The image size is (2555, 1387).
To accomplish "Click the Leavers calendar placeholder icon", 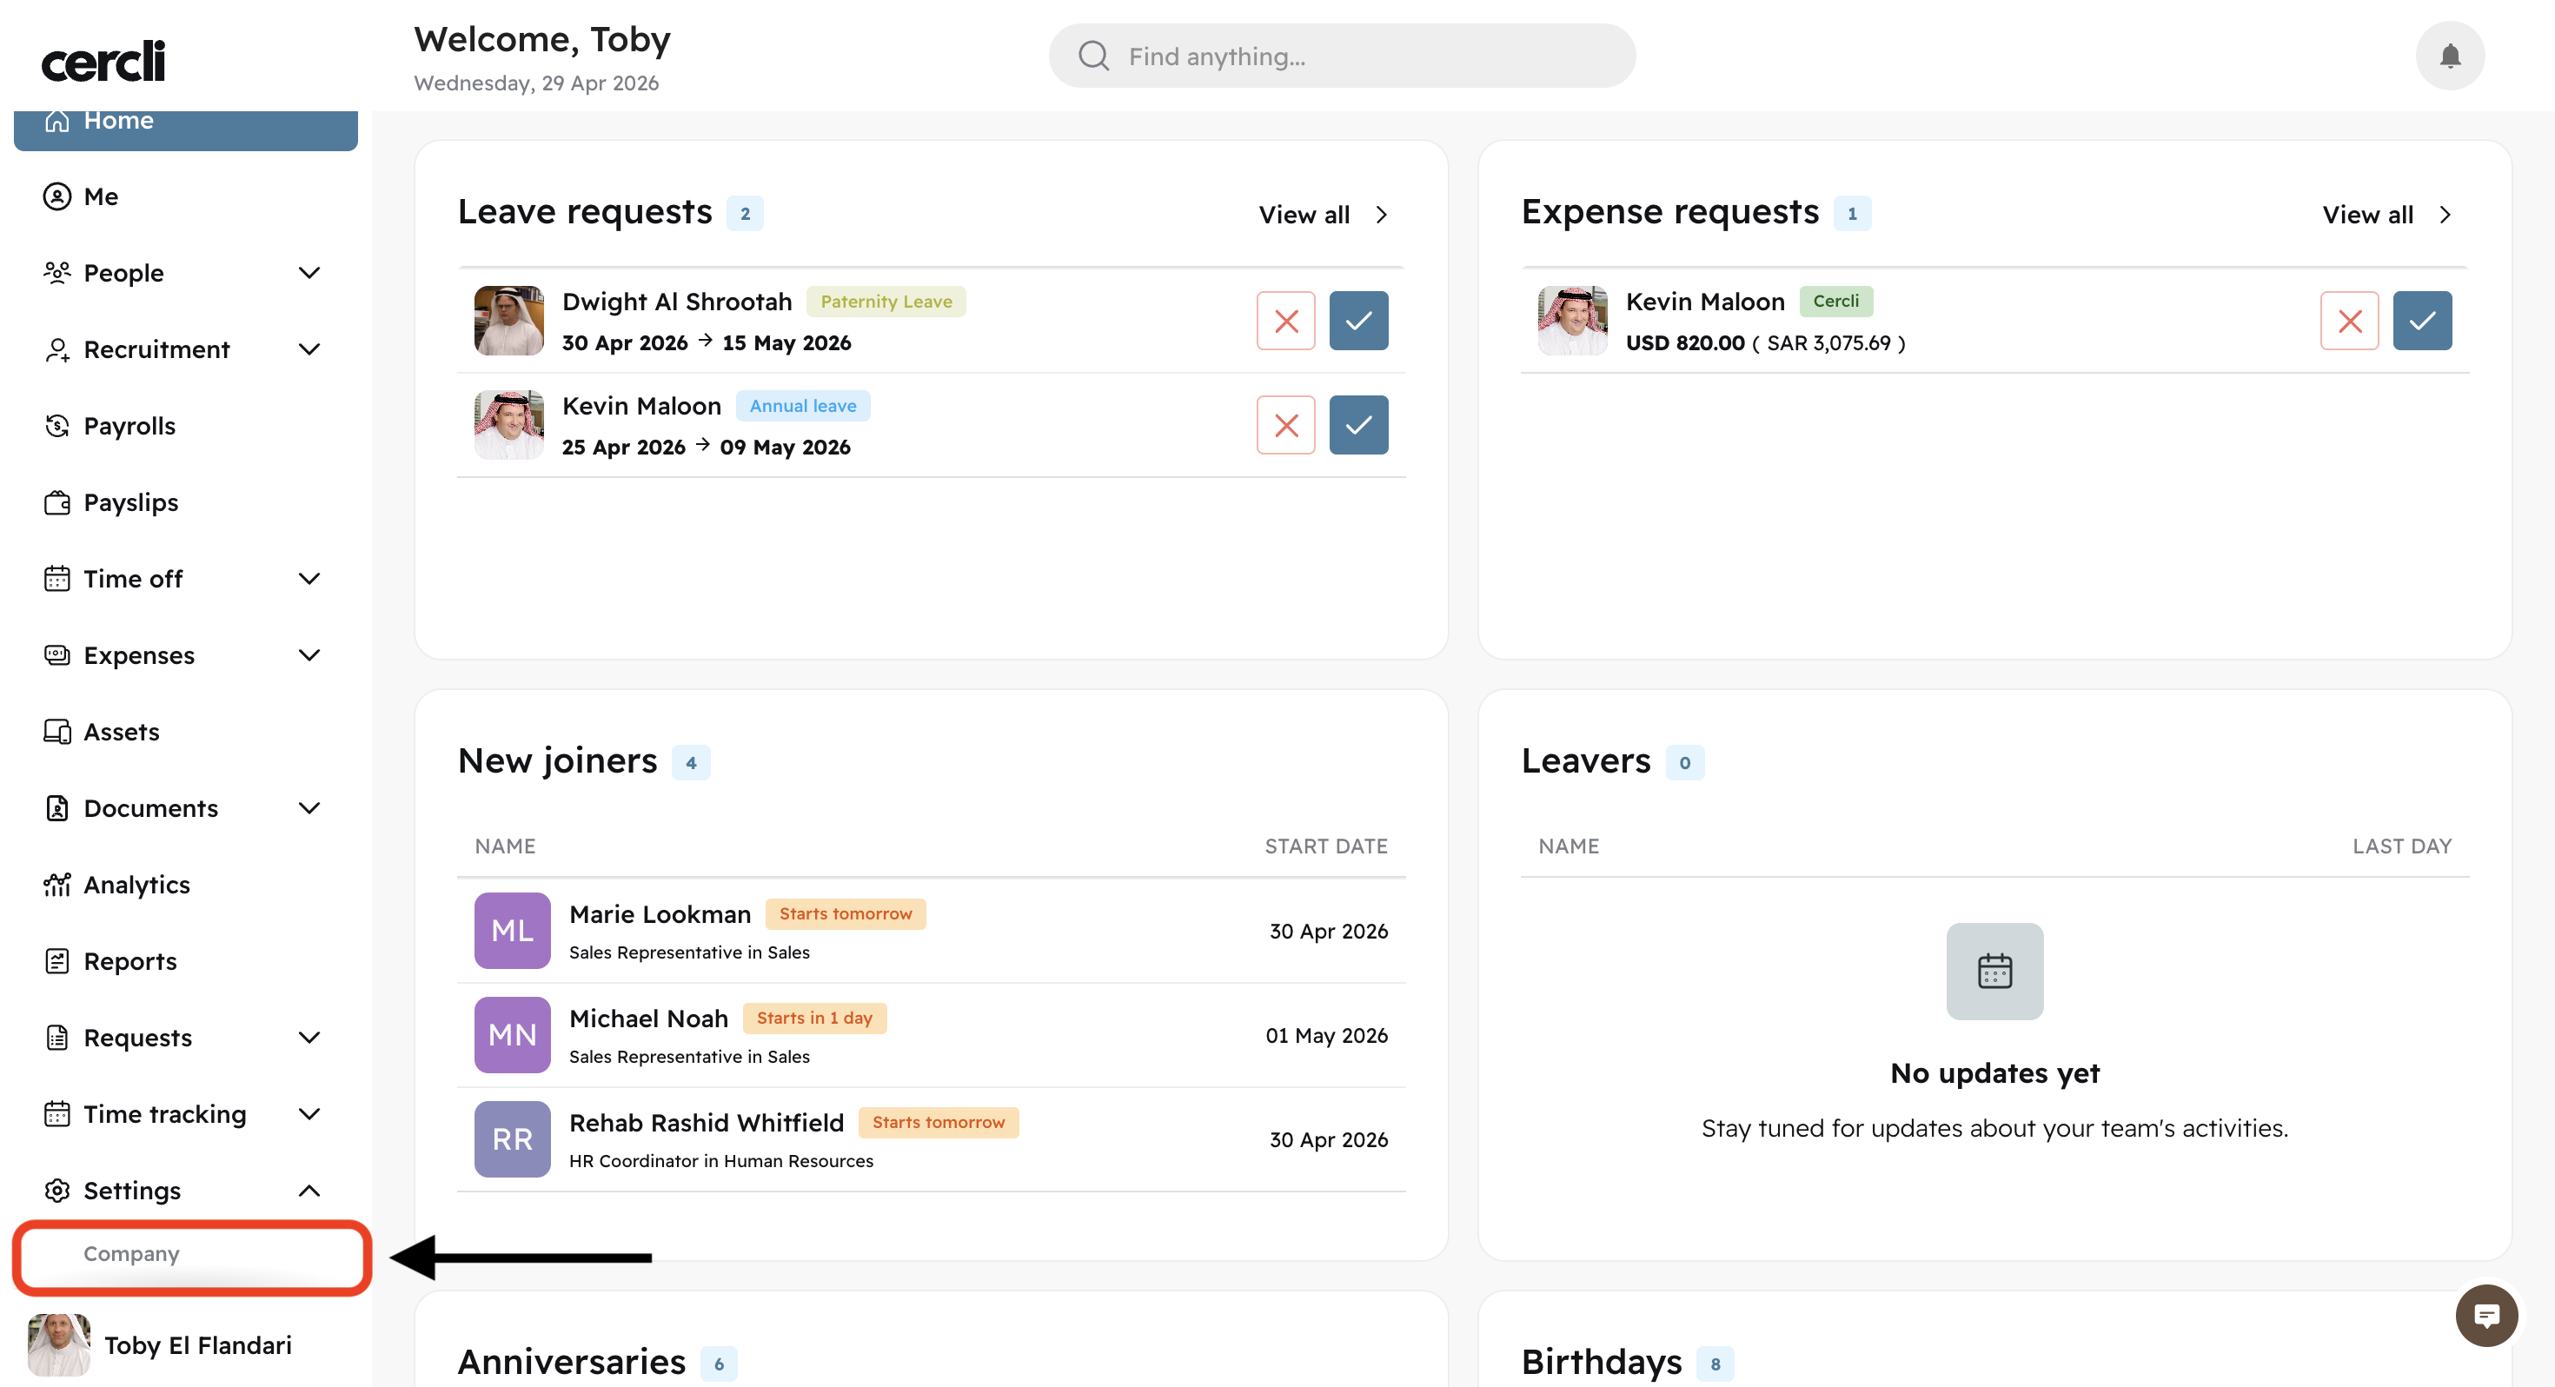I will point(1994,971).
